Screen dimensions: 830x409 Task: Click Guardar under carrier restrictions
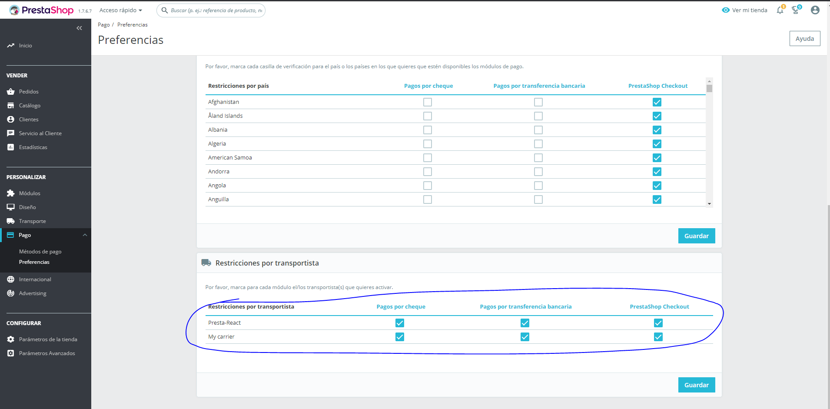697,385
